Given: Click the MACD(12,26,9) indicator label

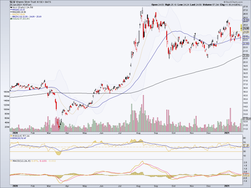Looking at the screenshot, I should 20,161.
